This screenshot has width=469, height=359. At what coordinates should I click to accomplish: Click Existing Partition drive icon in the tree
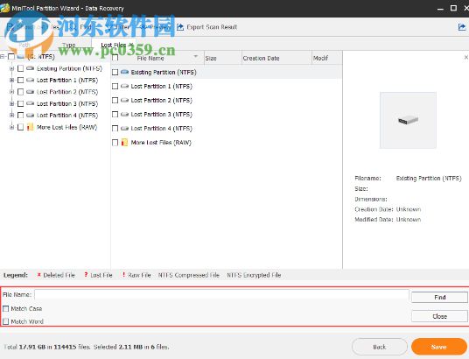pyautogui.click(x=31, y=68)
